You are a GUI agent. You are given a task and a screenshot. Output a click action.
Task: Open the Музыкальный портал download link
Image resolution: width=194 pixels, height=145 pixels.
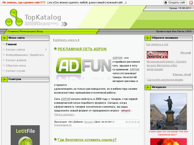(x=167, y=65)
